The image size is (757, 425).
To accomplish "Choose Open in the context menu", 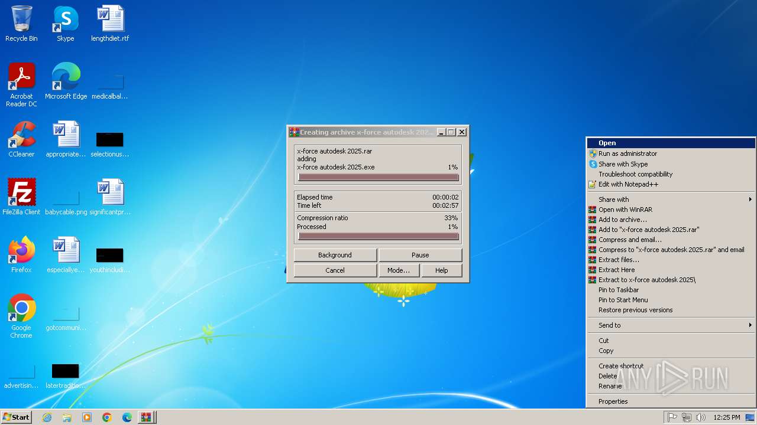I will pyautogui.click(x=671, y=143).
